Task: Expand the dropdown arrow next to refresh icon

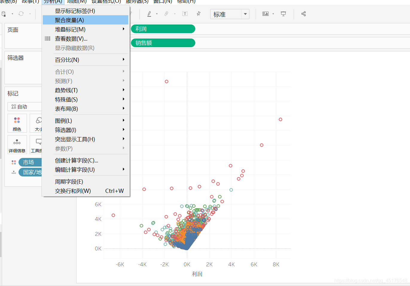Action: pos(30,14)
